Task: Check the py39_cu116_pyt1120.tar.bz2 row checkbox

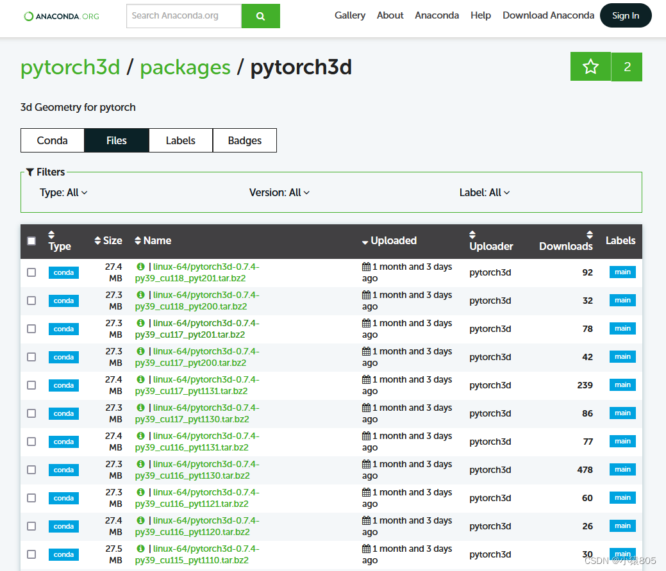Action: (31, 526)
